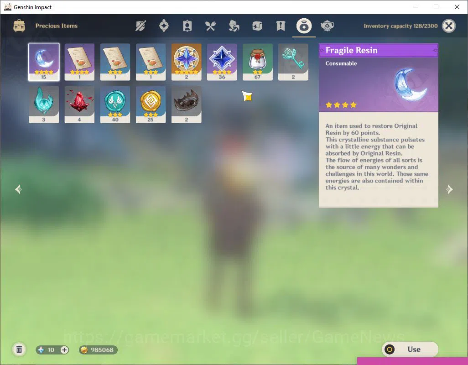Click the Precious Items heading
The image size is (468, 365).
click(x=57, y=26)
